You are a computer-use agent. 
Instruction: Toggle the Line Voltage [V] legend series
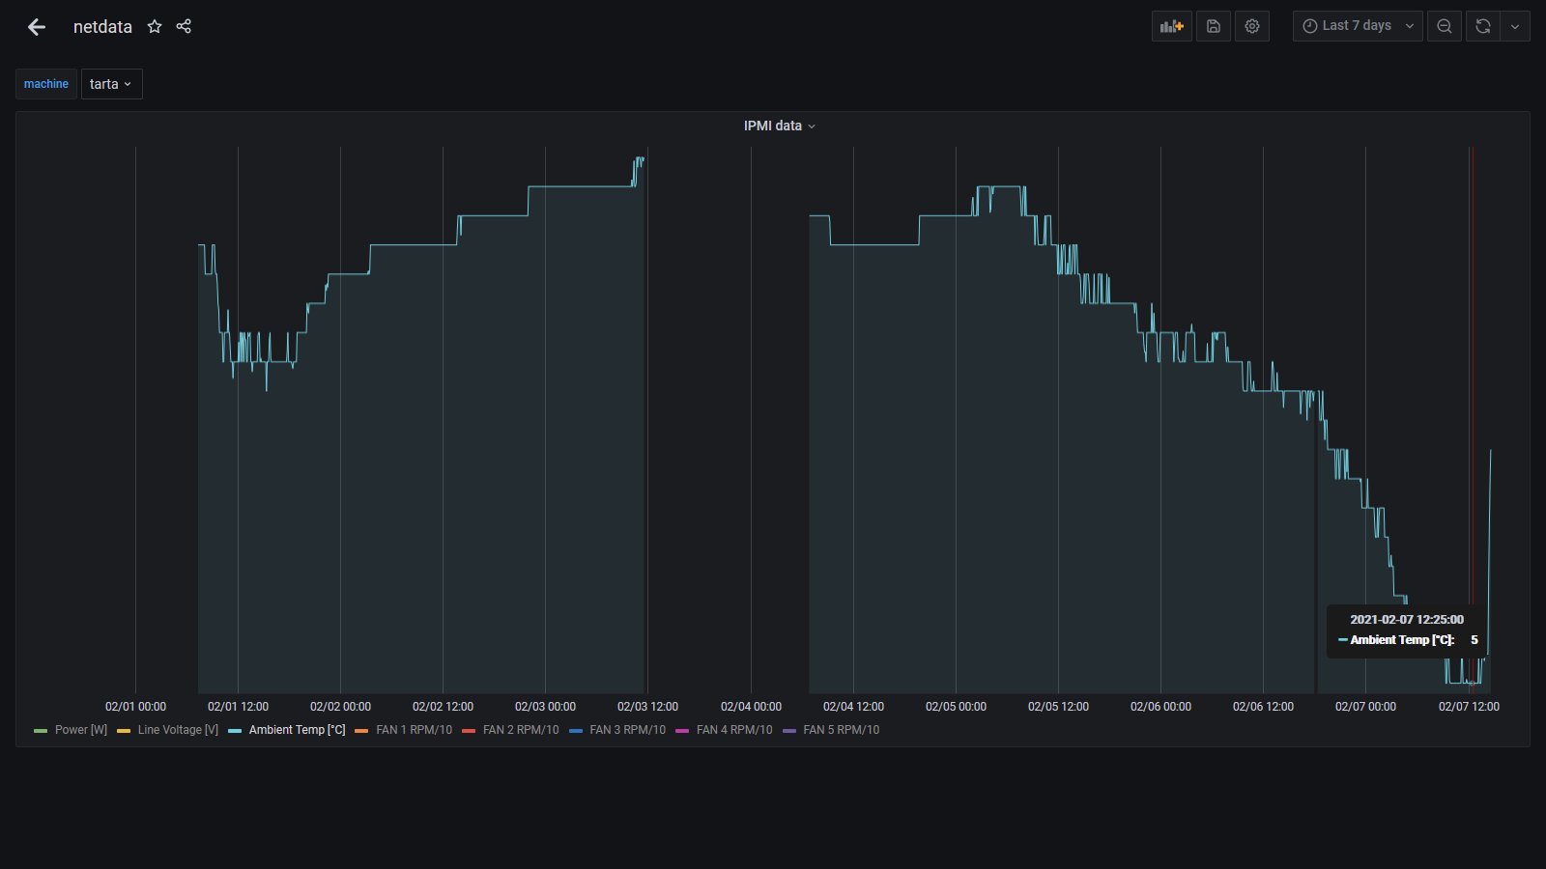coord(177,730)
